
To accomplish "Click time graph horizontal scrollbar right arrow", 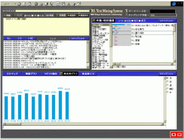I will click(x=163, y=124).
